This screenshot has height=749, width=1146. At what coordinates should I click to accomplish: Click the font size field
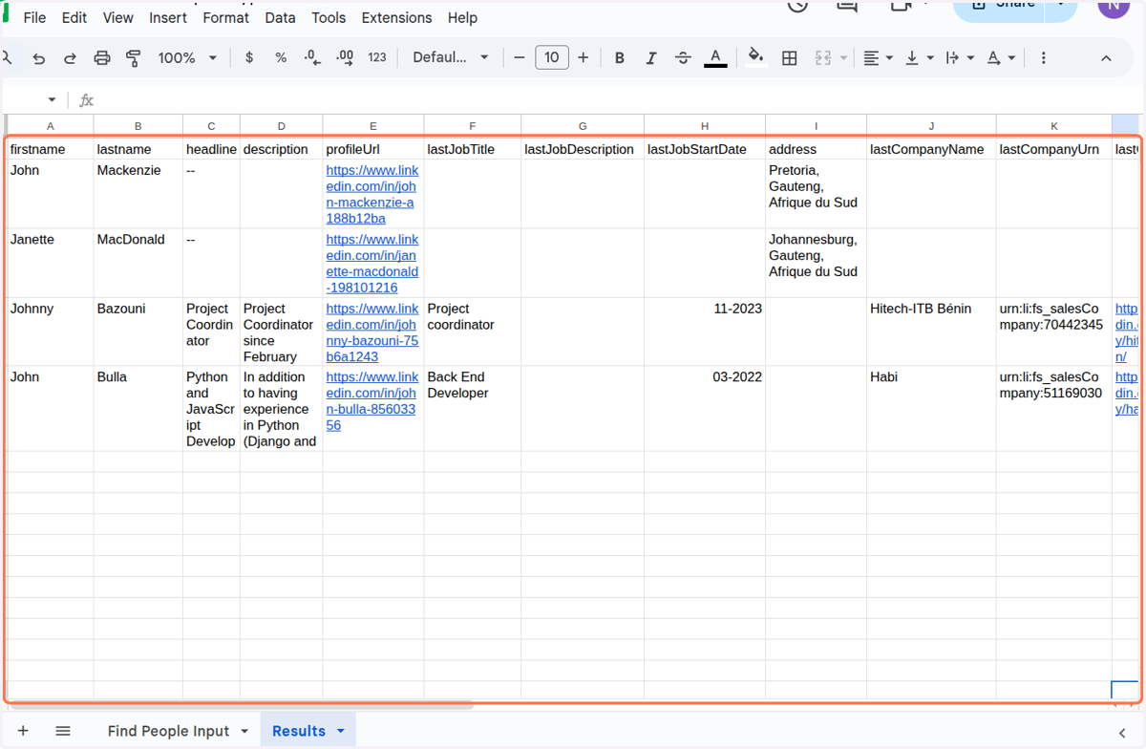(x=552, y=57)
